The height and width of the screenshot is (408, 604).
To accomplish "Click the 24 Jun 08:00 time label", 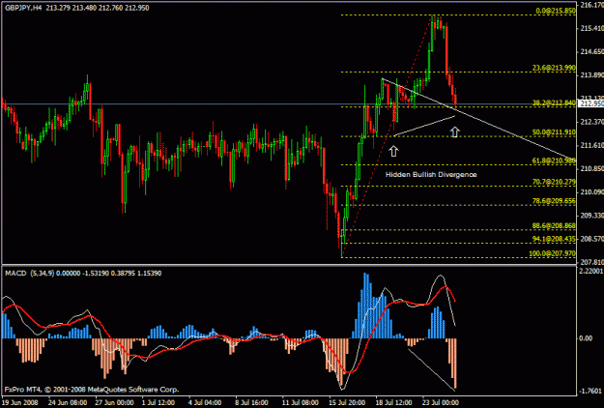I will tap(68, 402).
